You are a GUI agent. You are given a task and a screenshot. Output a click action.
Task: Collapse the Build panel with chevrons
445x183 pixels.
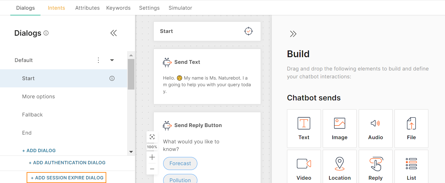[x=293, y=34]
